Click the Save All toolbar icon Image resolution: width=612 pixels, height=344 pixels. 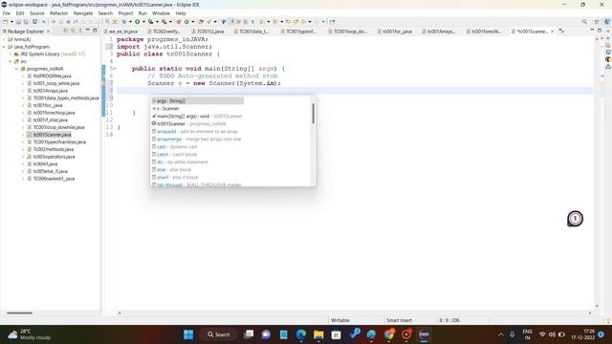pos(26,22)
